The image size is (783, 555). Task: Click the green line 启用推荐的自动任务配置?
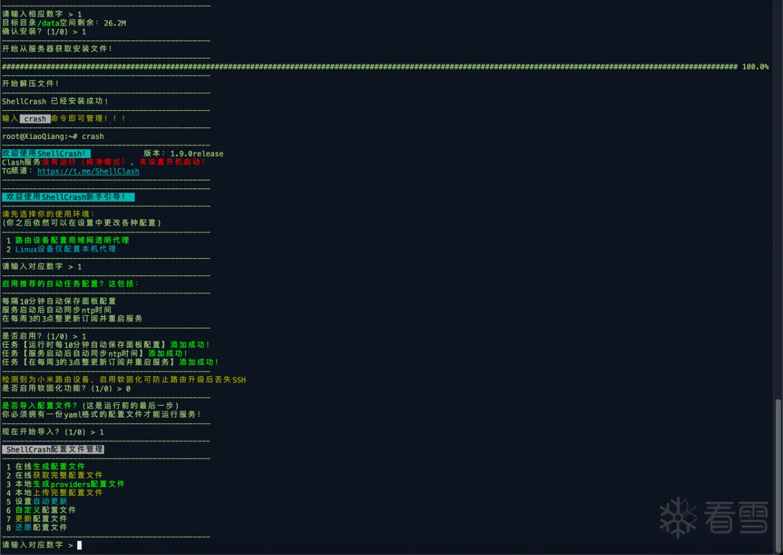tap(70, 284)
